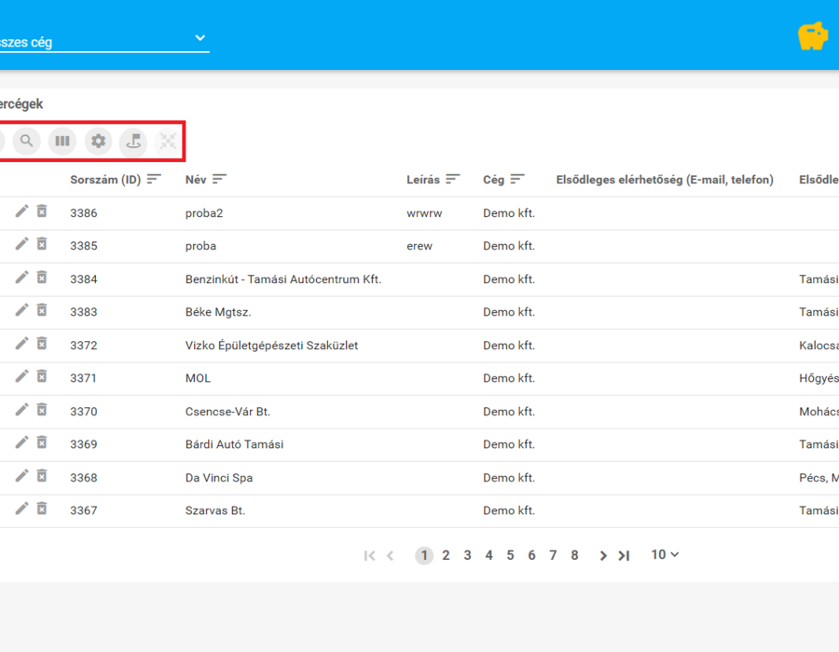Screen dimensions: 839x652
Task: Go to next page arrow
Action: (603, 556)
